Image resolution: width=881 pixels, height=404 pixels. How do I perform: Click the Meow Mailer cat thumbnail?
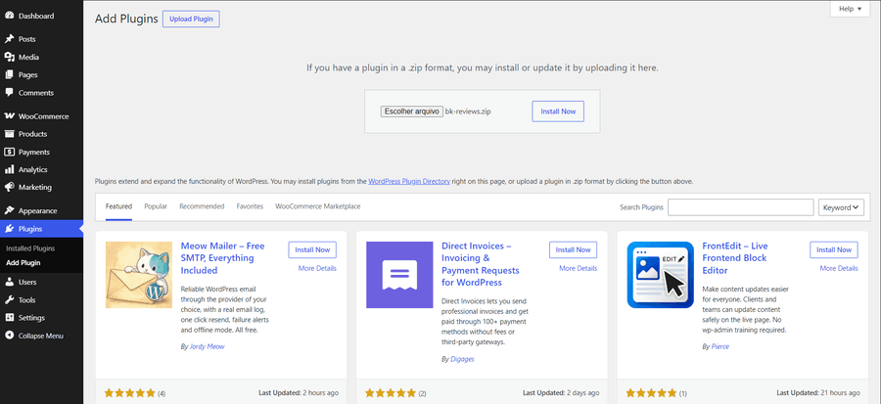pyautogui.click(x=139, y=275)
